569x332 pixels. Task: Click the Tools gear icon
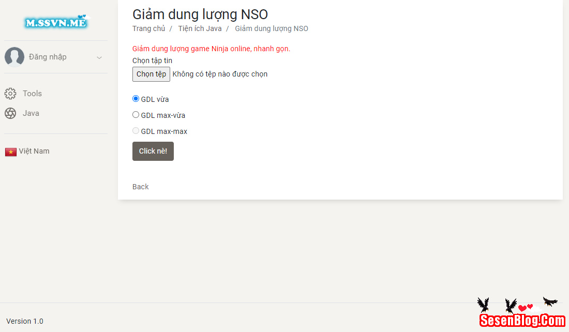[10, 94]
